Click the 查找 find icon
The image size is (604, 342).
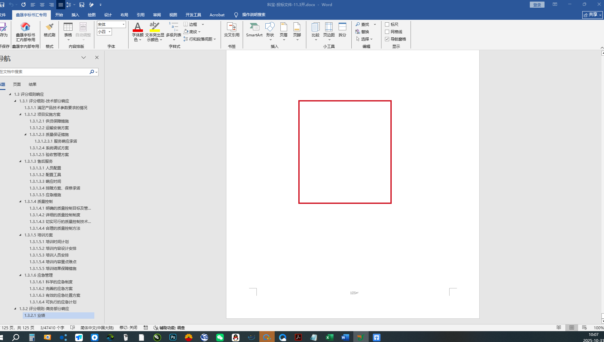pyautogui.click(x=358, y=24)
